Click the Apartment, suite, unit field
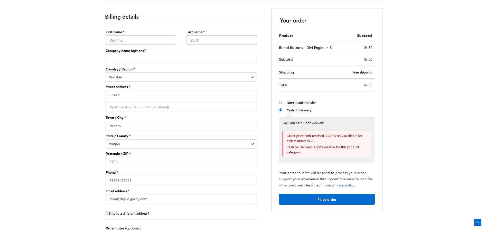The image size is (487, 231). (x=181, y=107)
